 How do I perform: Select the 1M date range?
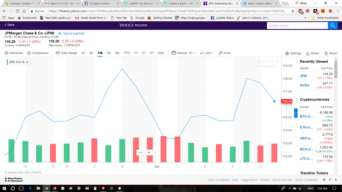[100, 53]
